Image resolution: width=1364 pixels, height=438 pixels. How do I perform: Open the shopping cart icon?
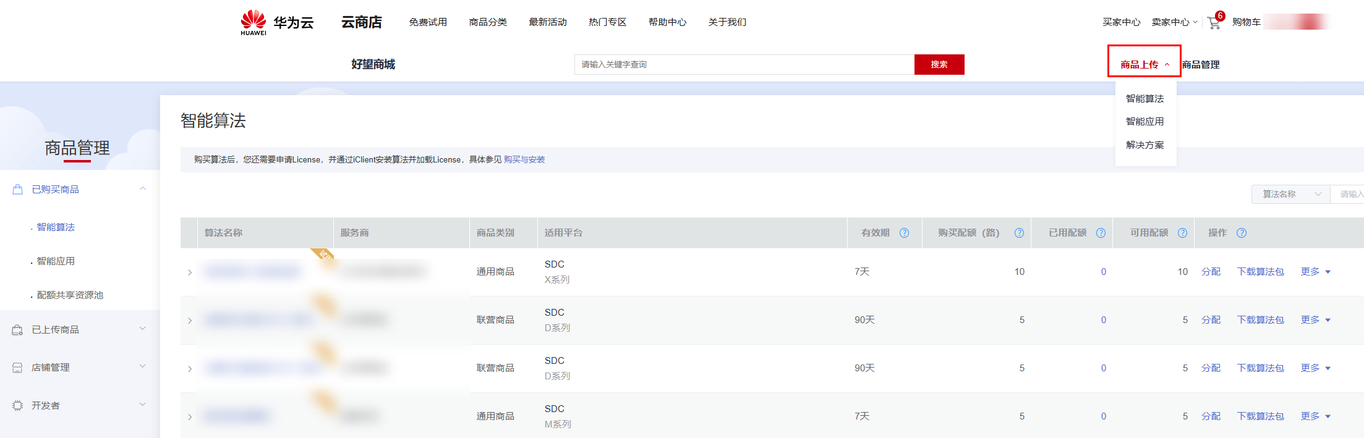(1213, 23)
